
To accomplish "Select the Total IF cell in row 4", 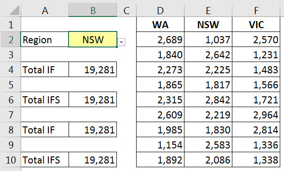I will click(x=45, y=70).
